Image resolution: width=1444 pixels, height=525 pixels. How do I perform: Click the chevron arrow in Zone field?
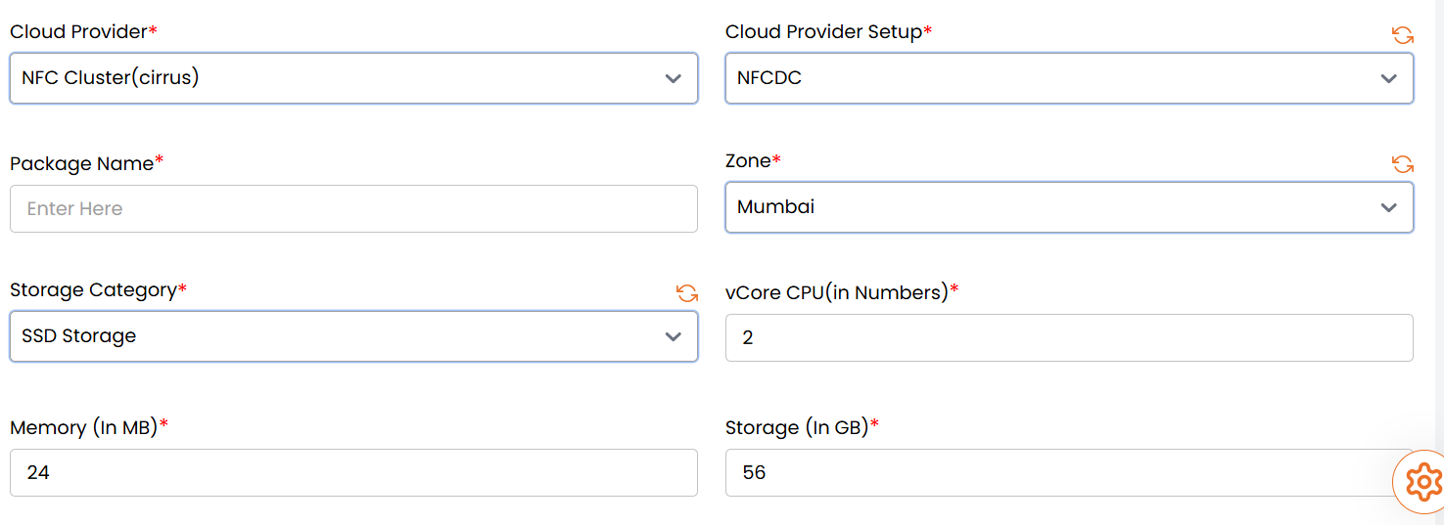coord(1388,207)
